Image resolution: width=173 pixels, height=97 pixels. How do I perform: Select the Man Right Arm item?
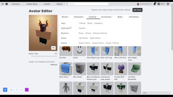[x=135, y=51]
